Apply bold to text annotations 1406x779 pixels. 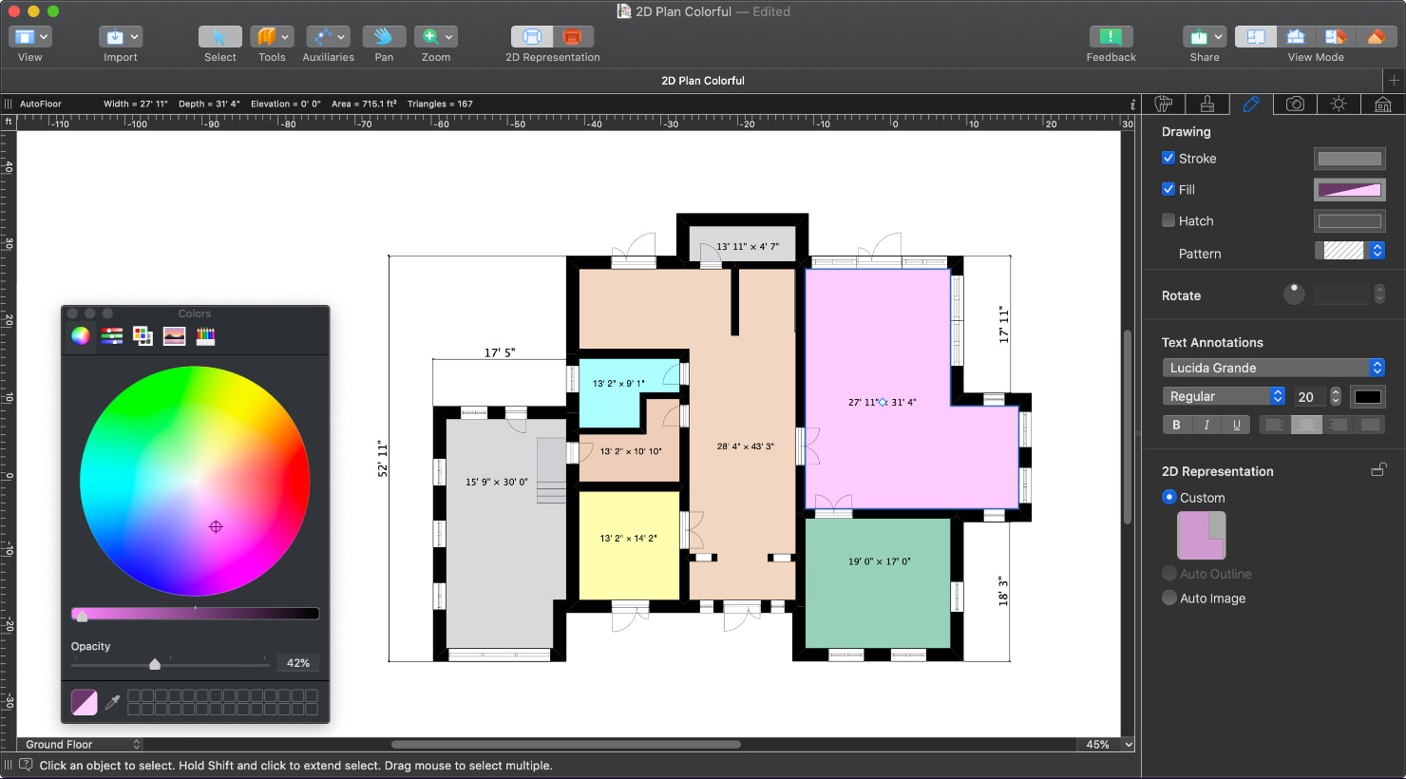coord(1176,425)
